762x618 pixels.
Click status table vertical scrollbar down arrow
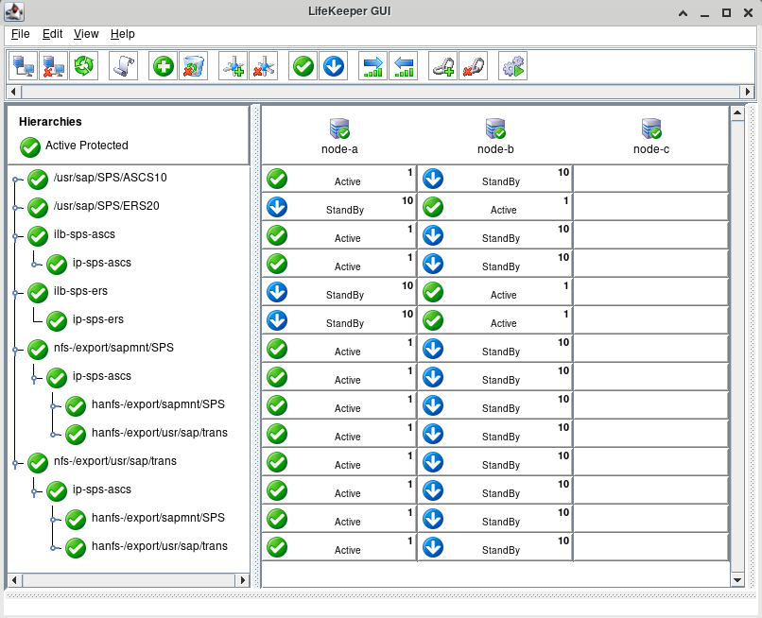[x=737, y=579]
